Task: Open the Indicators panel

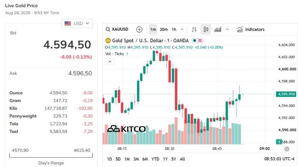Action: pos(251,29)
